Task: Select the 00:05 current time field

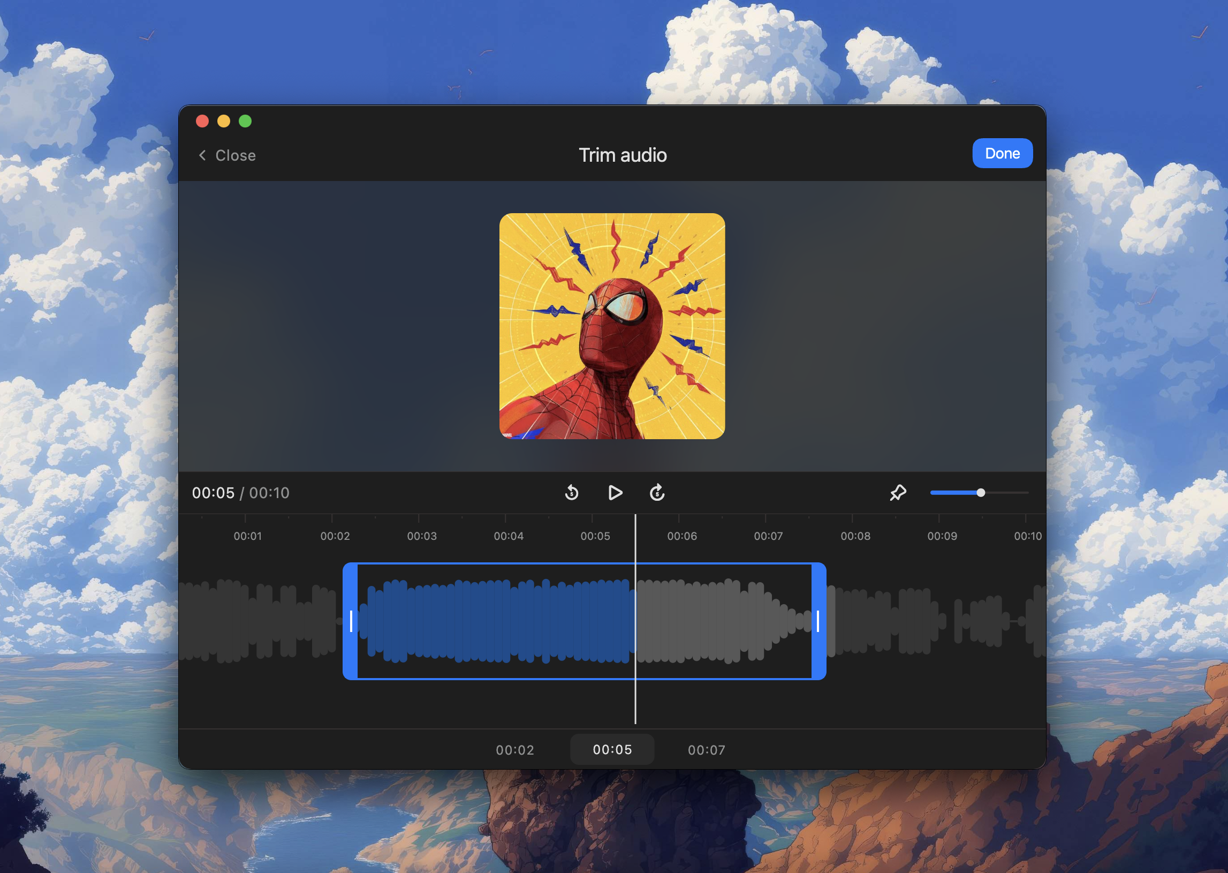Action: (x=612, y=749)
